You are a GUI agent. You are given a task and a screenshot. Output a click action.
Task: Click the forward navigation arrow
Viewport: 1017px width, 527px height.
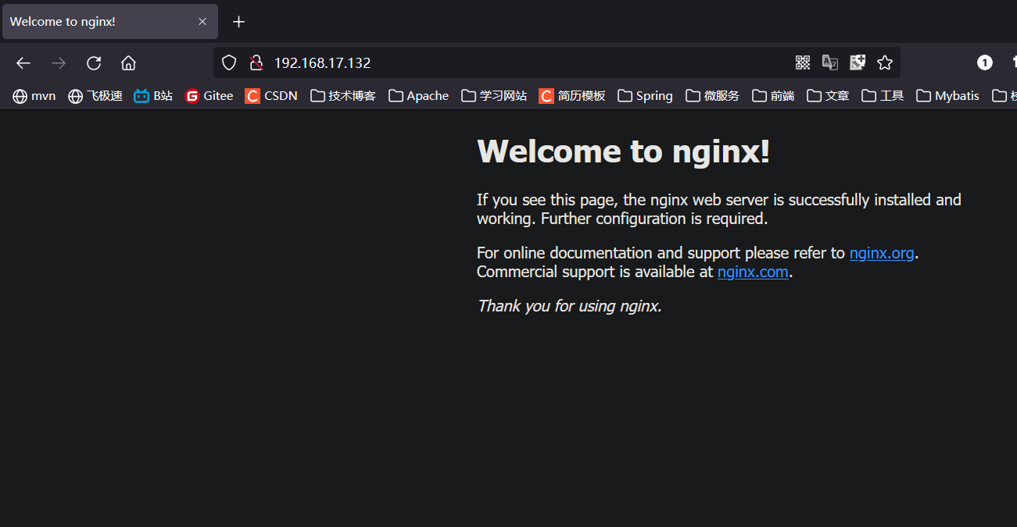59,63
